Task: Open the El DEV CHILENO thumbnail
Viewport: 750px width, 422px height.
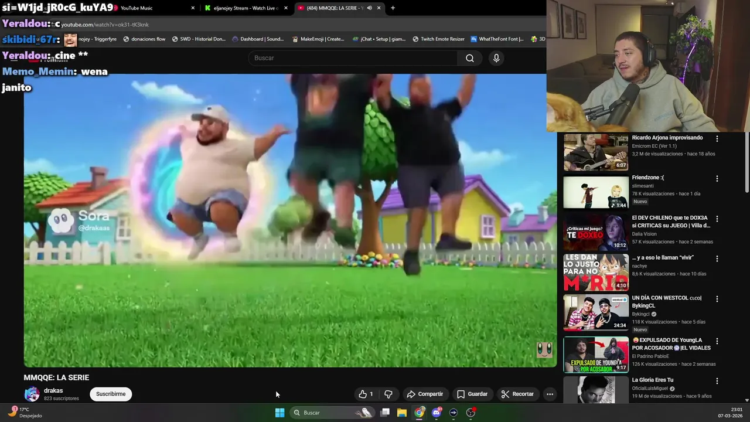Action: coord(596,233)
